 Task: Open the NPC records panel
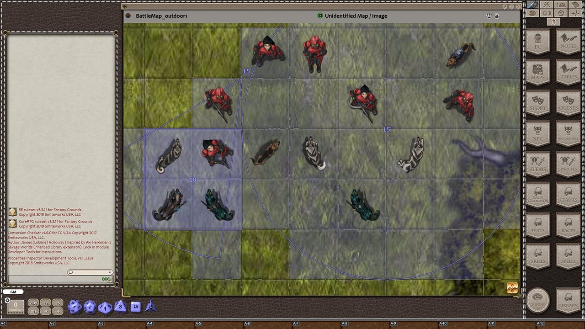coord(537,135)
